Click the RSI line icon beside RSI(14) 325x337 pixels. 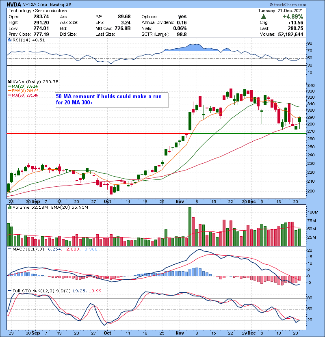9,40
